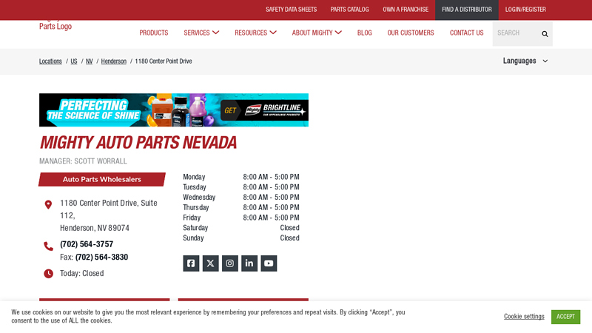Click the Monday hours row

tap(241, 177)
